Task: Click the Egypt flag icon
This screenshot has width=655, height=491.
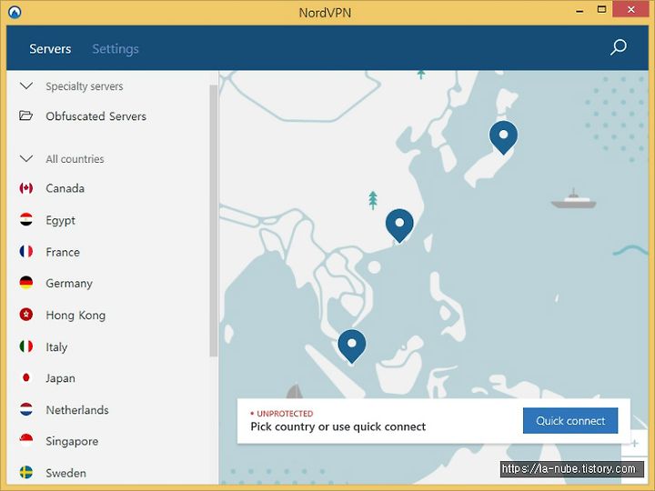Action: (x=25, y=220)
